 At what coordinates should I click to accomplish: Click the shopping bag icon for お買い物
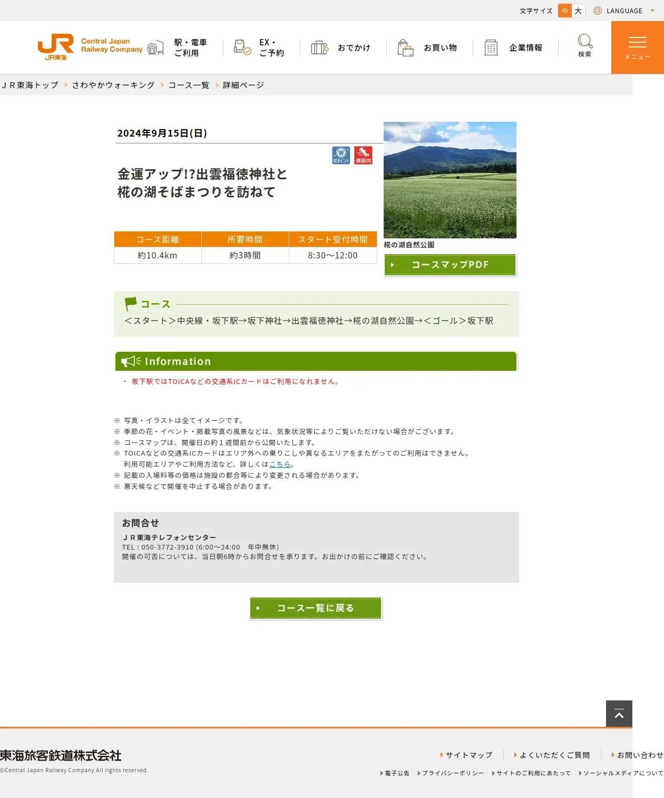[x=405, y=47]
